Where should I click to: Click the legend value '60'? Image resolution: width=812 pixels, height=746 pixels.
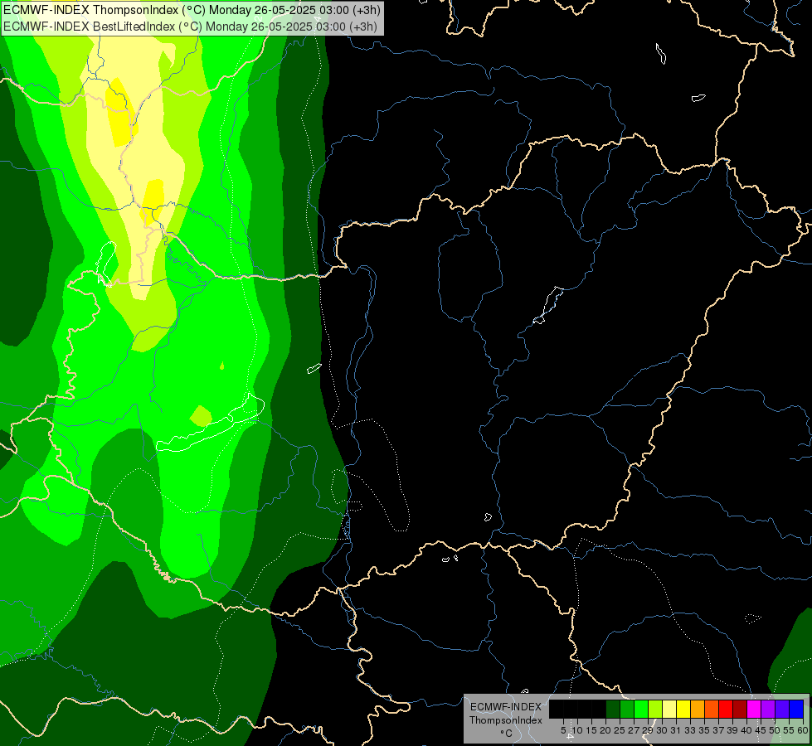[803, 730]
